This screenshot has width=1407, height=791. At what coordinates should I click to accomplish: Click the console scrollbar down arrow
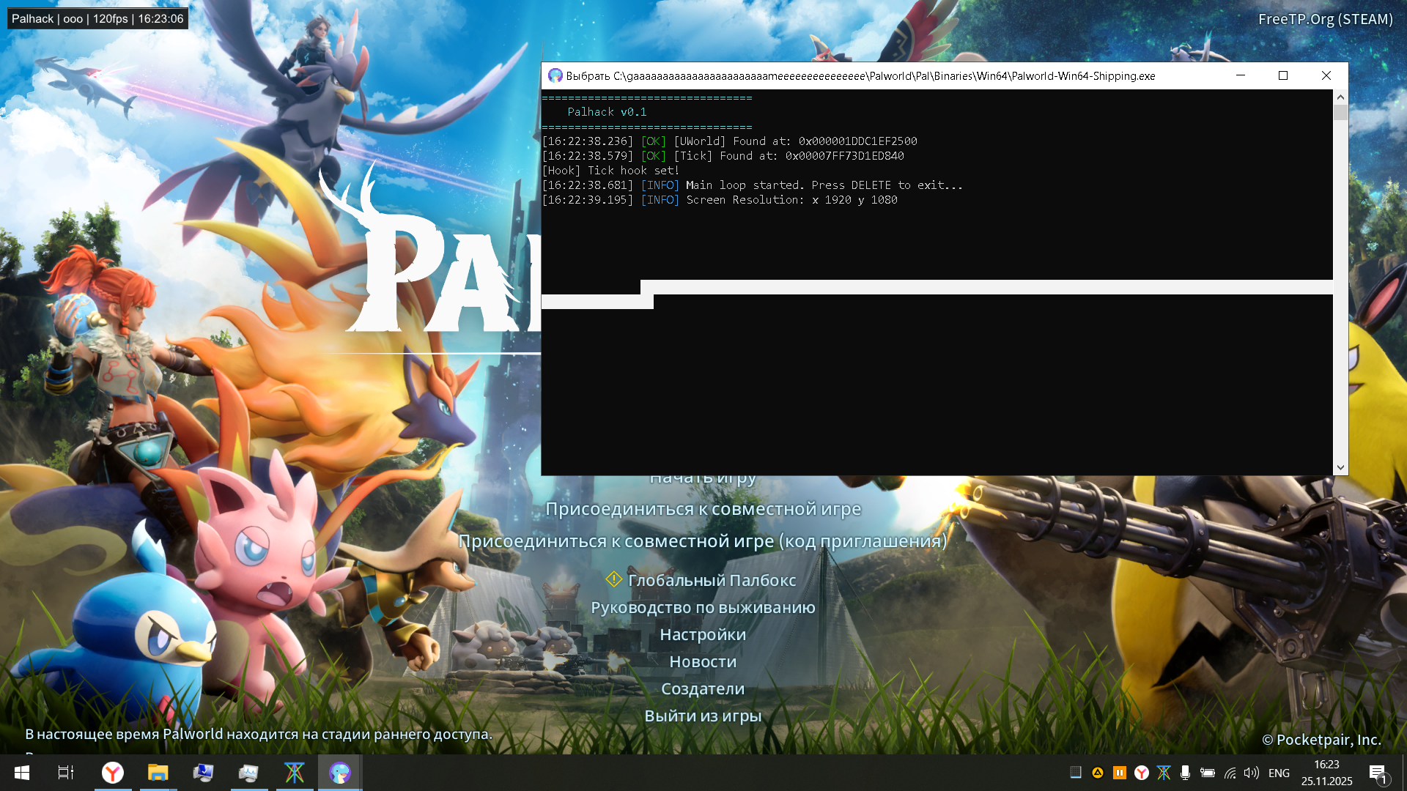[x=1340, y=467]
